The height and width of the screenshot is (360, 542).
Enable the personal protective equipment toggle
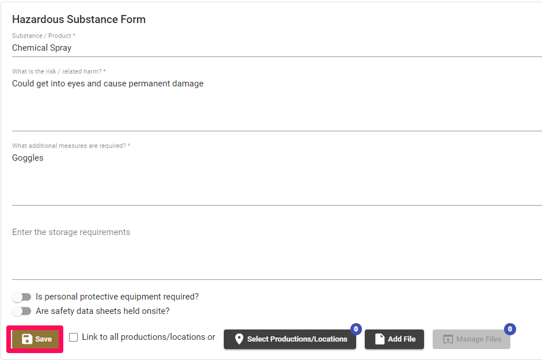click(22, 297)
